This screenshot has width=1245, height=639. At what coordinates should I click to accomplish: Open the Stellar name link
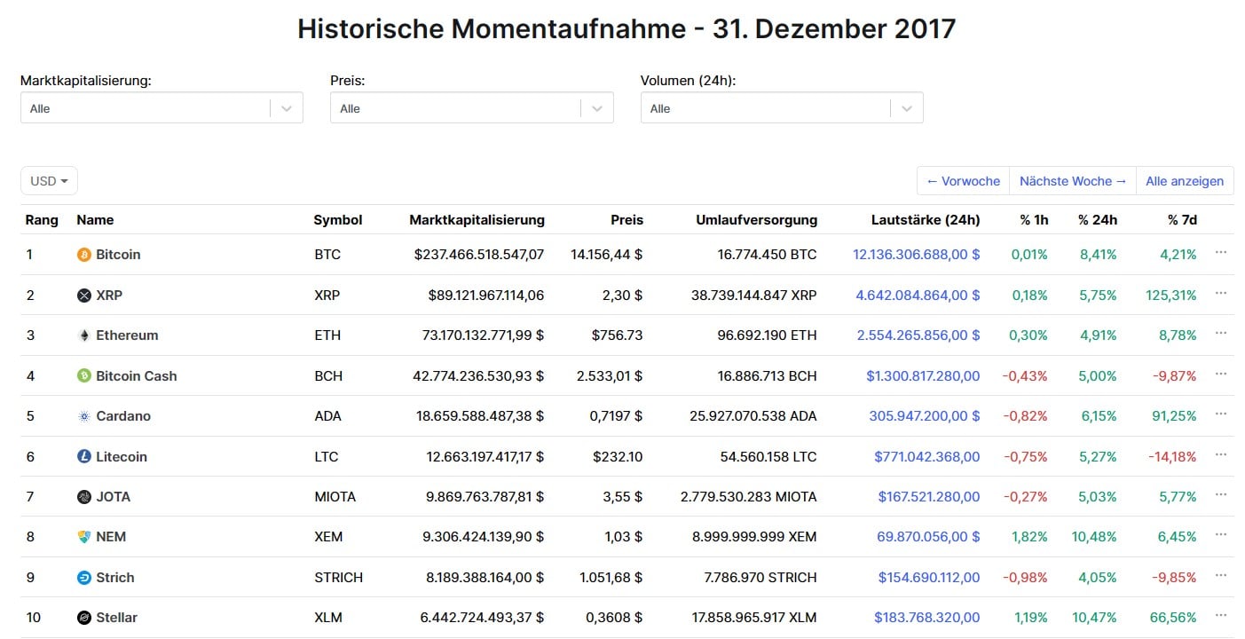pyautogui.click(x=116, y=618)
